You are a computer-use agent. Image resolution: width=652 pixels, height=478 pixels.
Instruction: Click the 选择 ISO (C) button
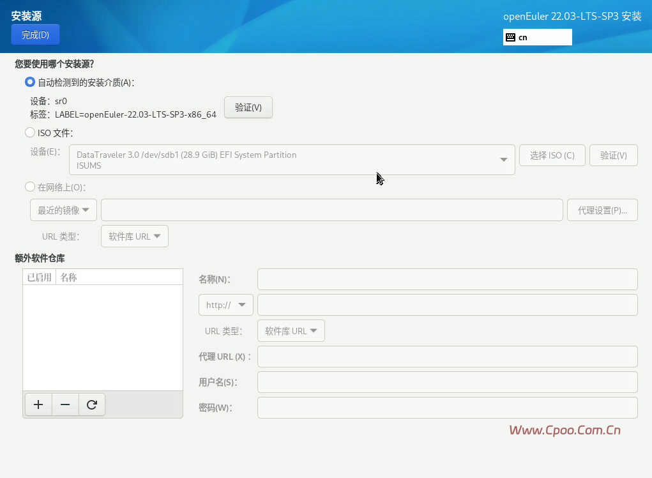coord(552,155)
